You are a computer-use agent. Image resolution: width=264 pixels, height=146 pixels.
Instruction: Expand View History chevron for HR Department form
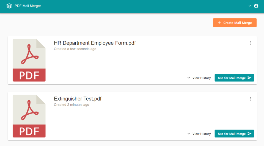click(x=189, y=78)
